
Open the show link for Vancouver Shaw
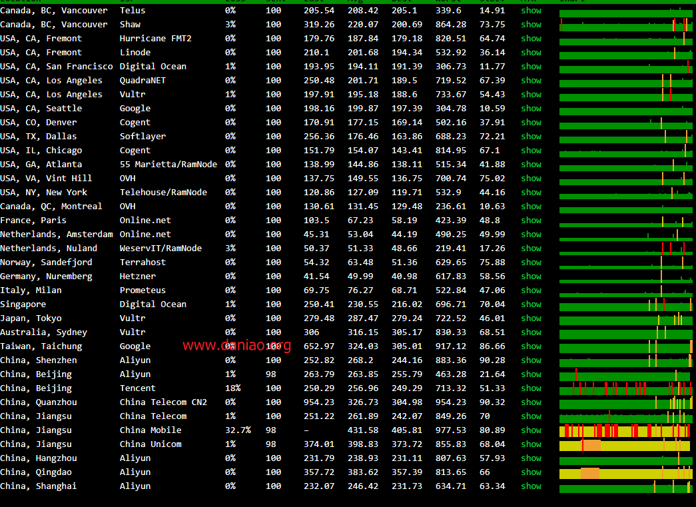[531, 25]
